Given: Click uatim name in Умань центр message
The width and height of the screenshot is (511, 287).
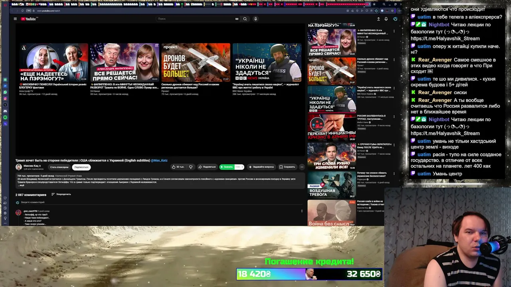Looking at the screenshot, I should tap(424, 174).
